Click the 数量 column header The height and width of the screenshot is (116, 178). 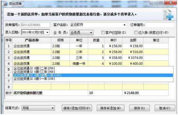[x=96, y=40]
